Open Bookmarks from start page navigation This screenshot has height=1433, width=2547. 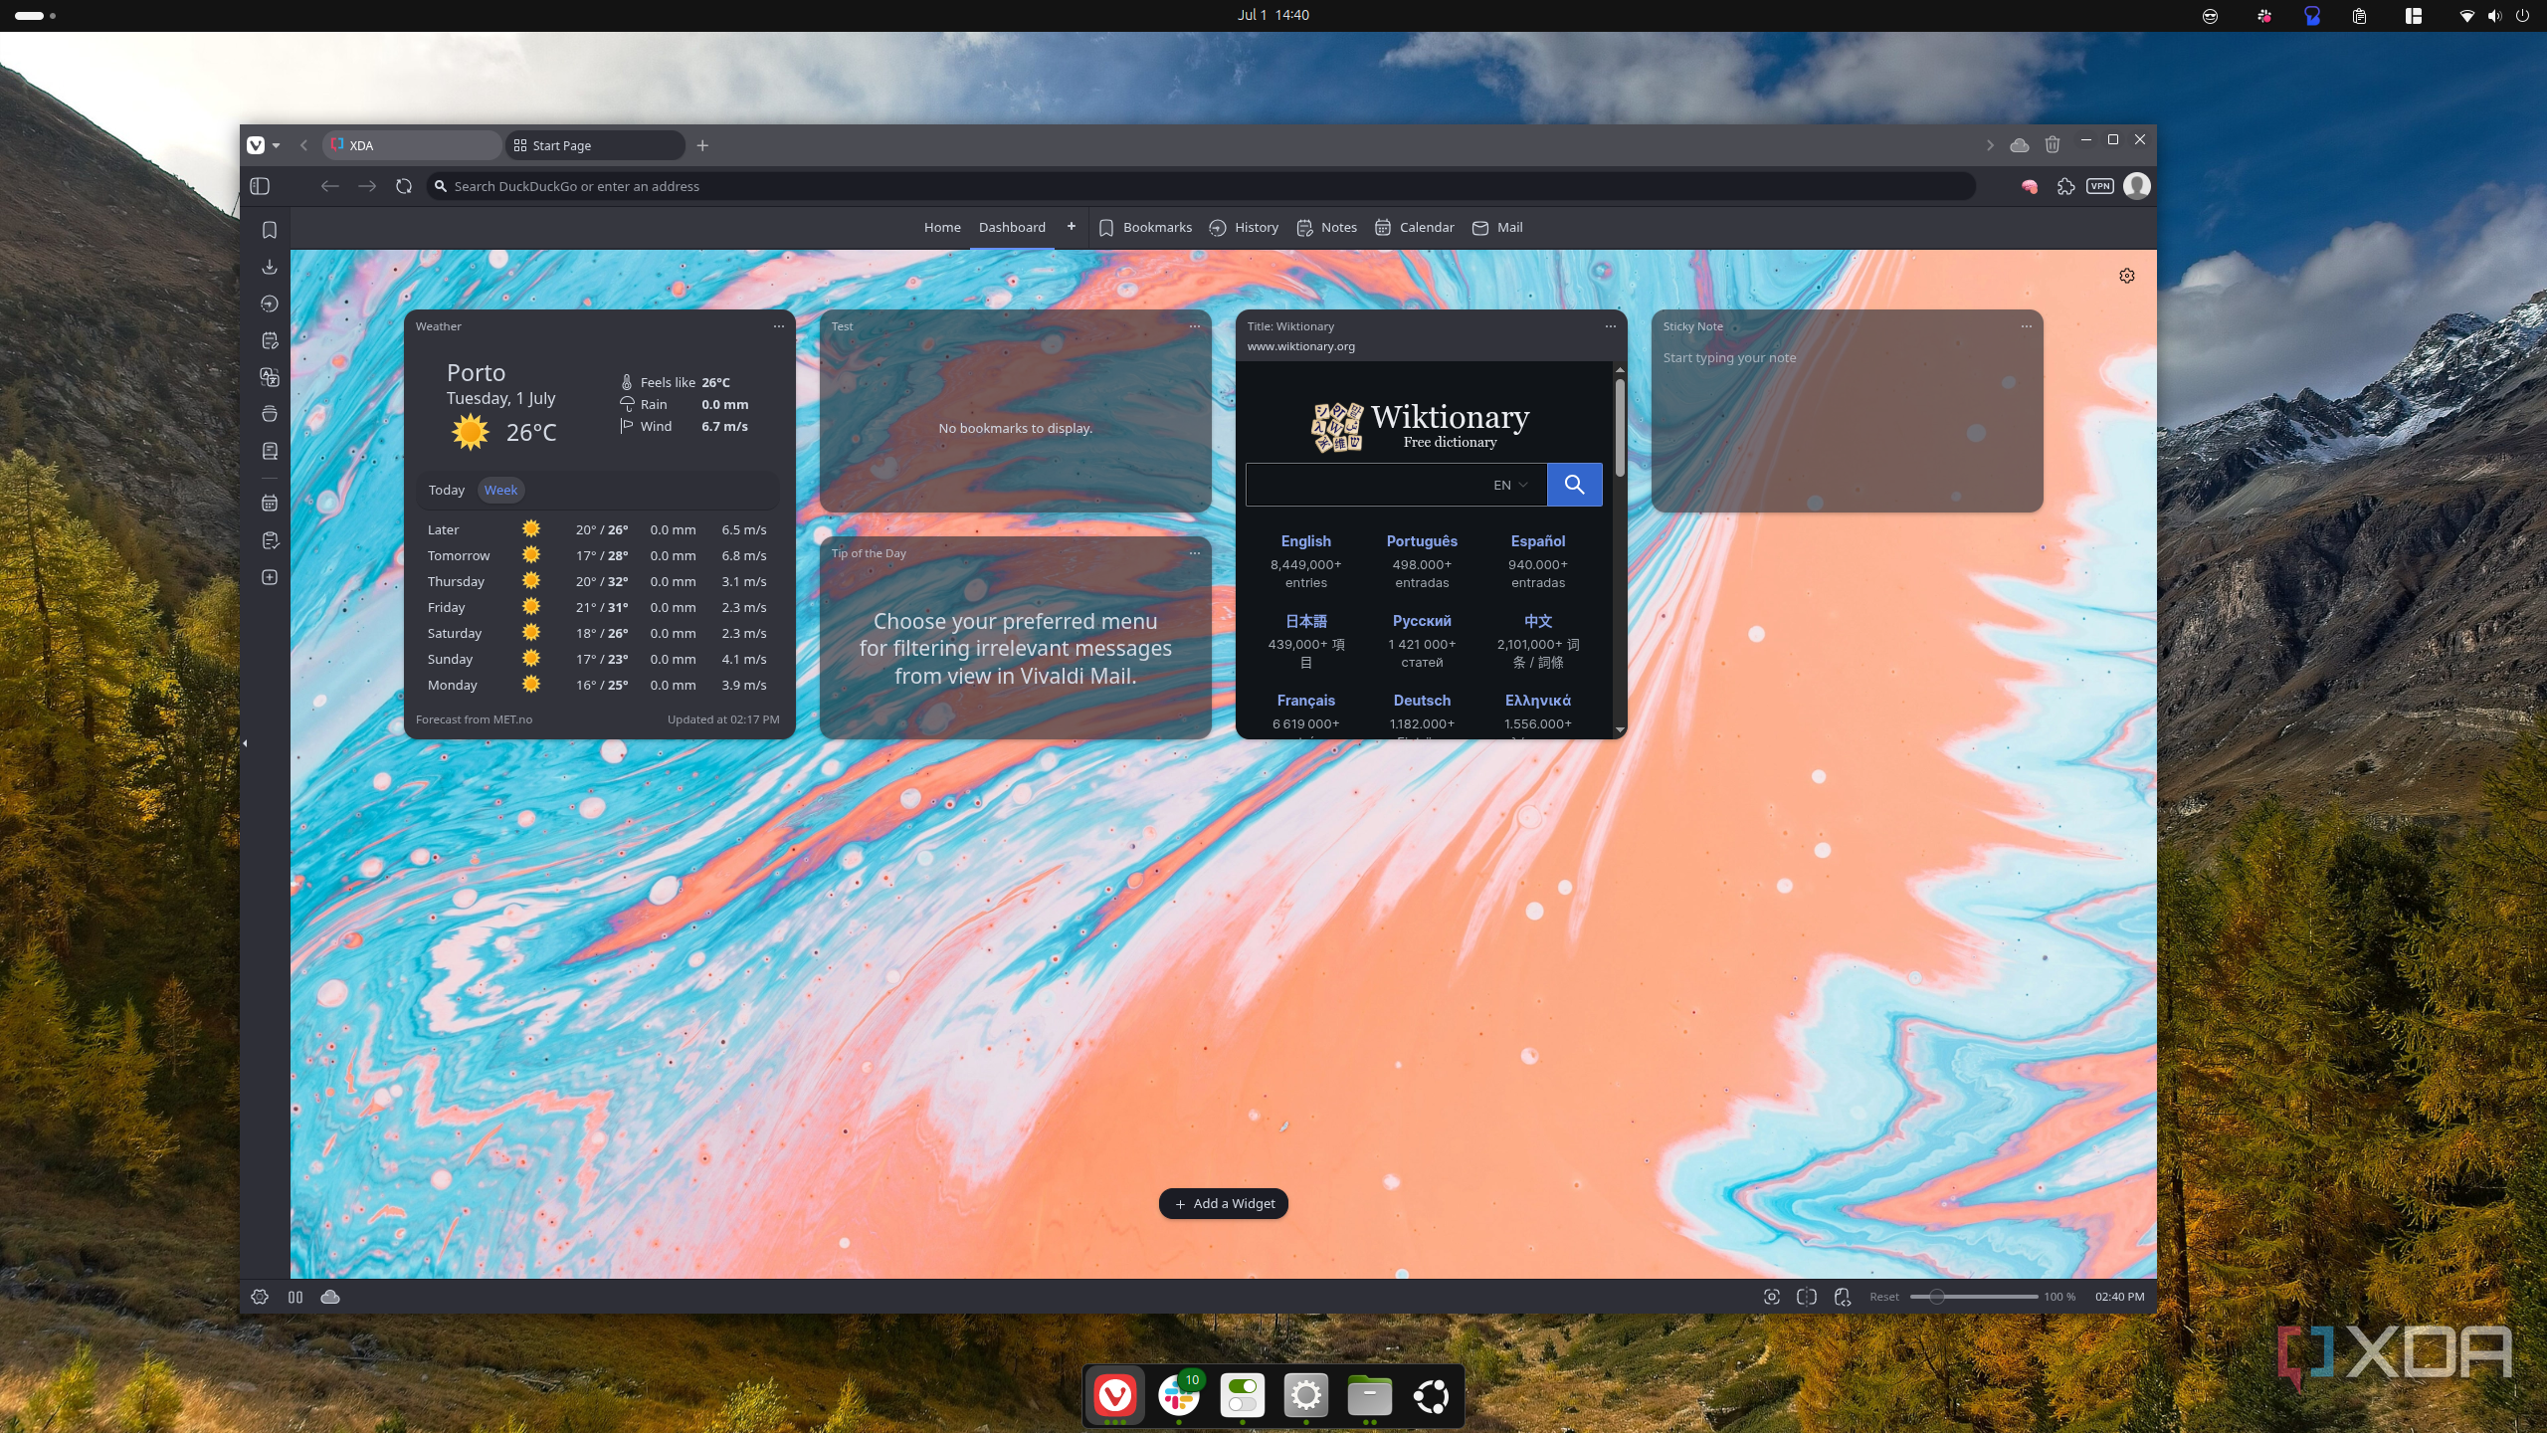1145,227
